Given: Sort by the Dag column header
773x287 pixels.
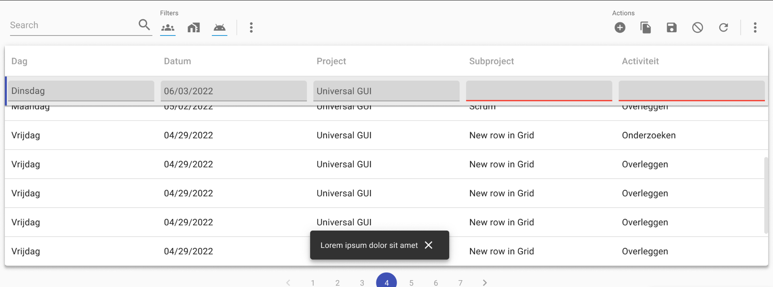Looking at the screenshot, I should (x=19, y=61).
